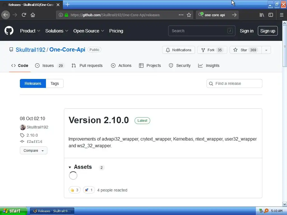Click the search go arrow

(x=234, y=15)
